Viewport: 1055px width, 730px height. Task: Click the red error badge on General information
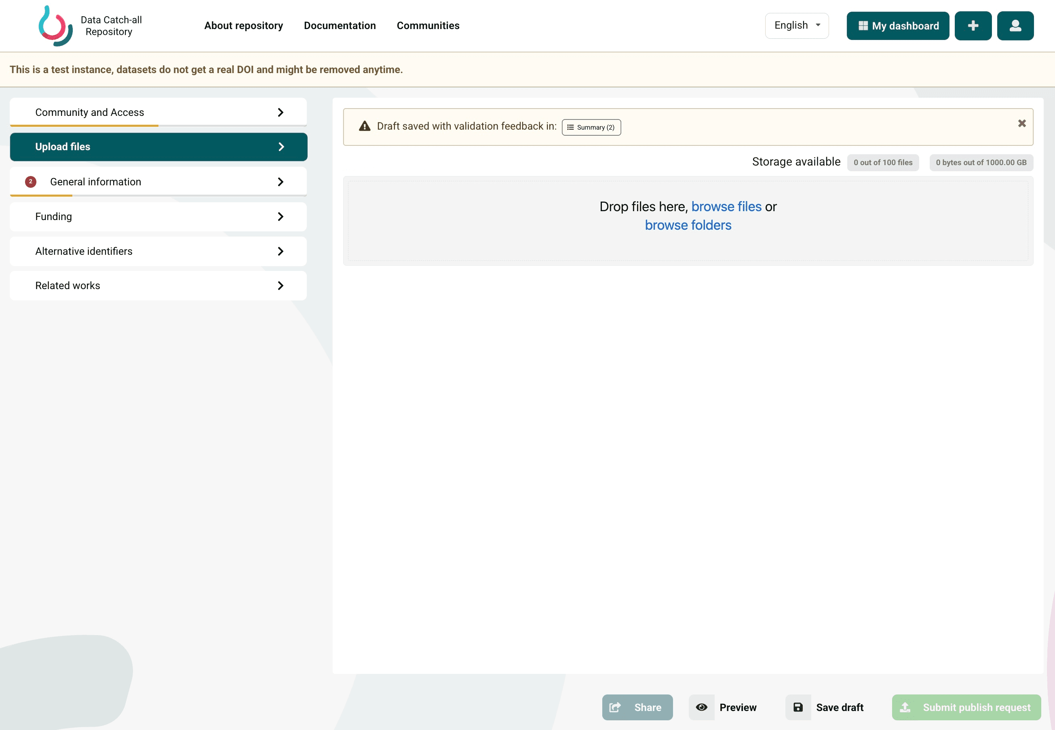pos(31,182)
